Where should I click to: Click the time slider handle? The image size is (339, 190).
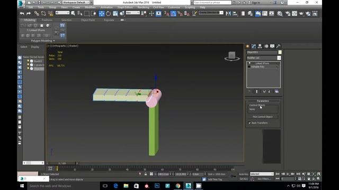[x=62, y=164]
